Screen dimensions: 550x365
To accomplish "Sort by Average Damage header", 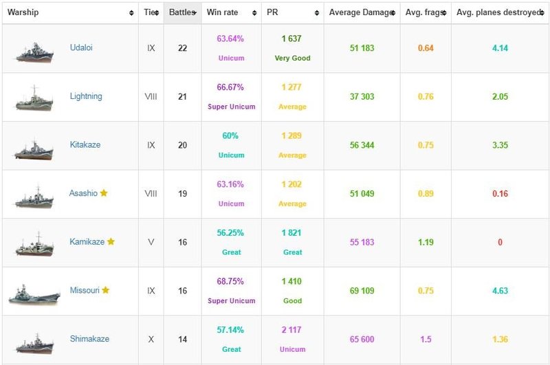I will point(362,13).
